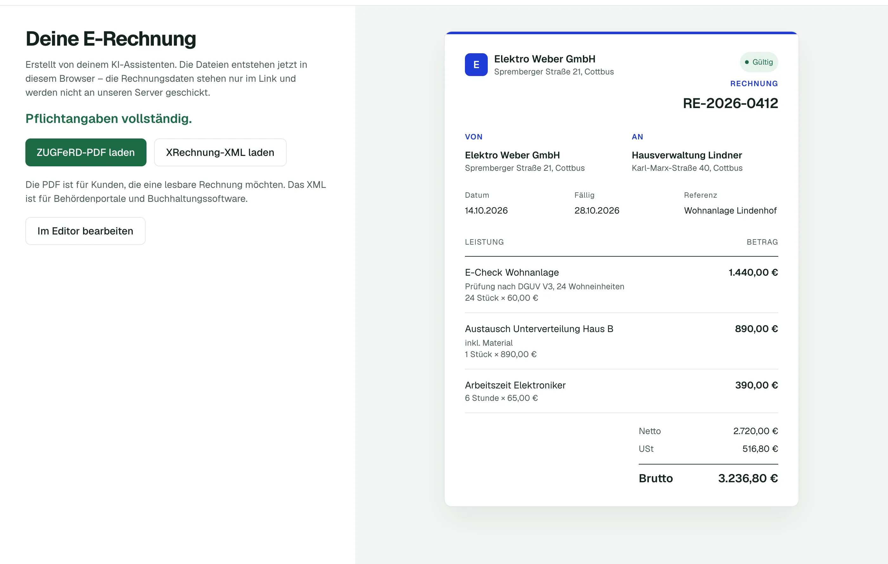Click quantity 1 Stück × 890,00 €
This screenshot has width=888, height=564.
coord(500,354)
